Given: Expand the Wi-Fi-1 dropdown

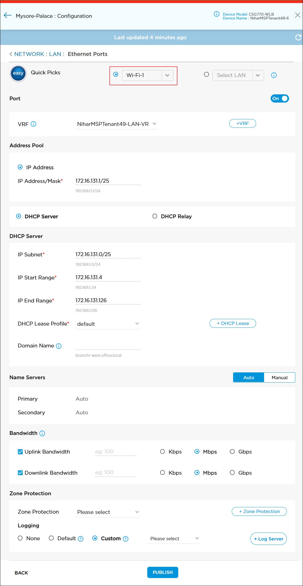Looking at the screenshot, I should coord(167,75).
